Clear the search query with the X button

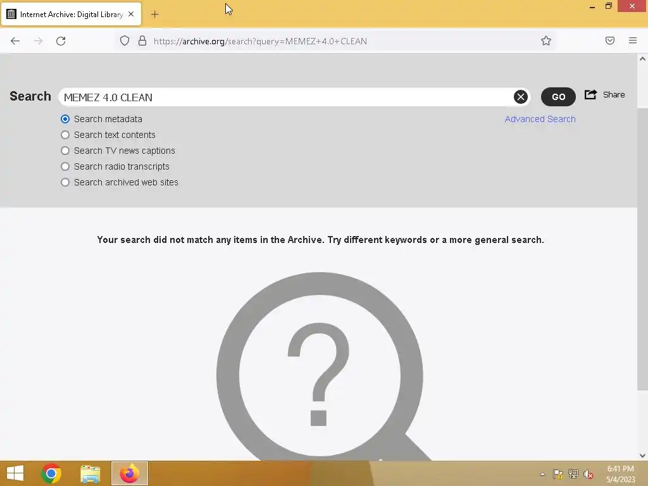tap(520, 97)
